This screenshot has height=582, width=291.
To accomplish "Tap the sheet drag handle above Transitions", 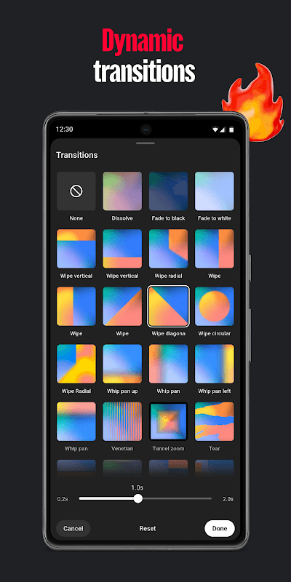I will tap(145, 143).
